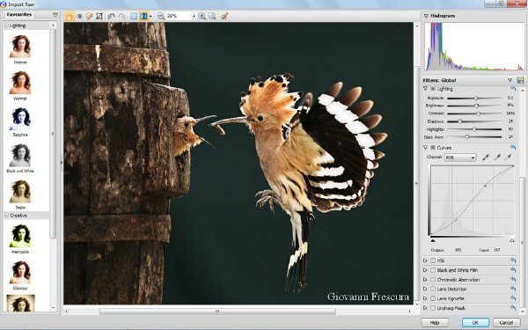This screenshot has width=528, height=330.
Task: Open the Filters Global dropdown arrow
Action: point(510,80)
